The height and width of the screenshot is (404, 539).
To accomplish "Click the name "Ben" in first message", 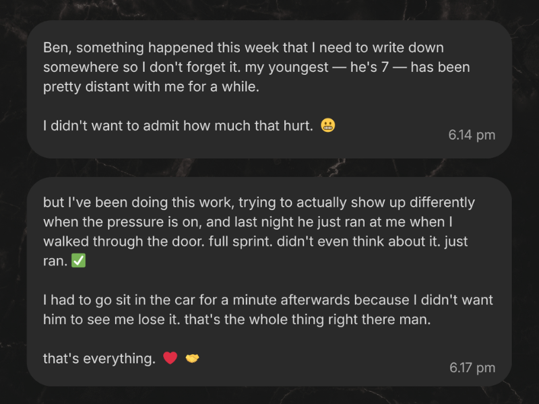I will [55, 48].
